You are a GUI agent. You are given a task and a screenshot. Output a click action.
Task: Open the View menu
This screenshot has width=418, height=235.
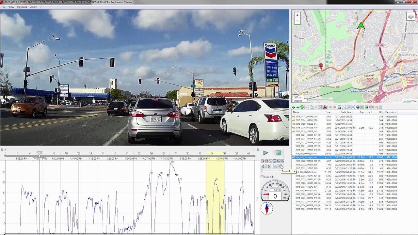tap(11, 7)
